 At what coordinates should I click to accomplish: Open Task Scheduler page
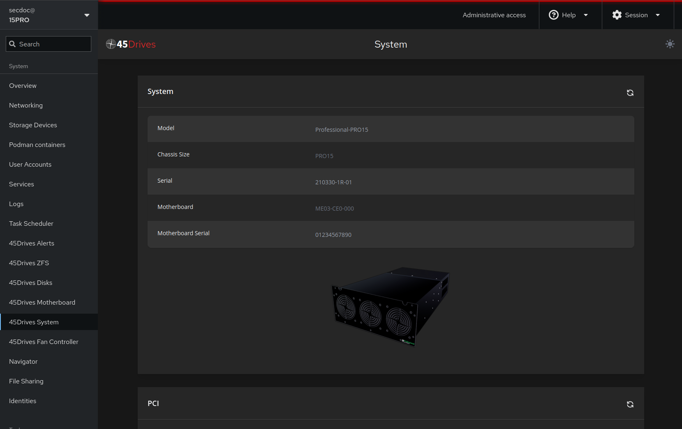click(x=49, y=223)
